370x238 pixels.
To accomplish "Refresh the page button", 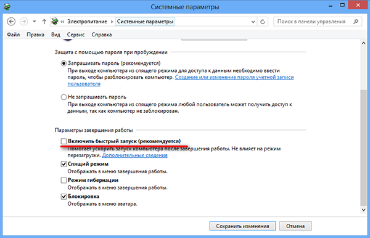I will tap(263, 22).
